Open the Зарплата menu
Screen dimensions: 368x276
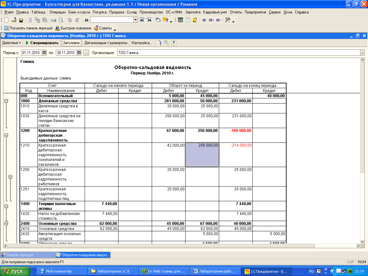(x=193, y=12)
